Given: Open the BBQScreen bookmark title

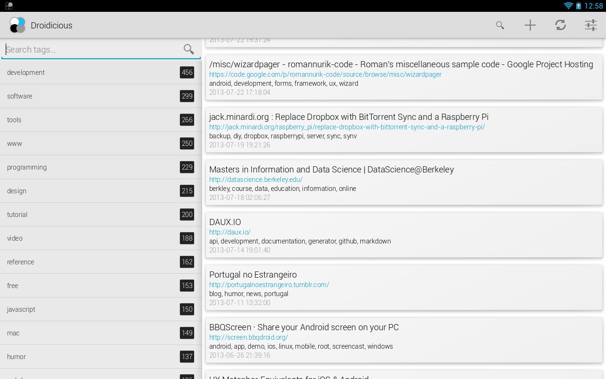Looking at the screenshot, I should click(304, 327).
